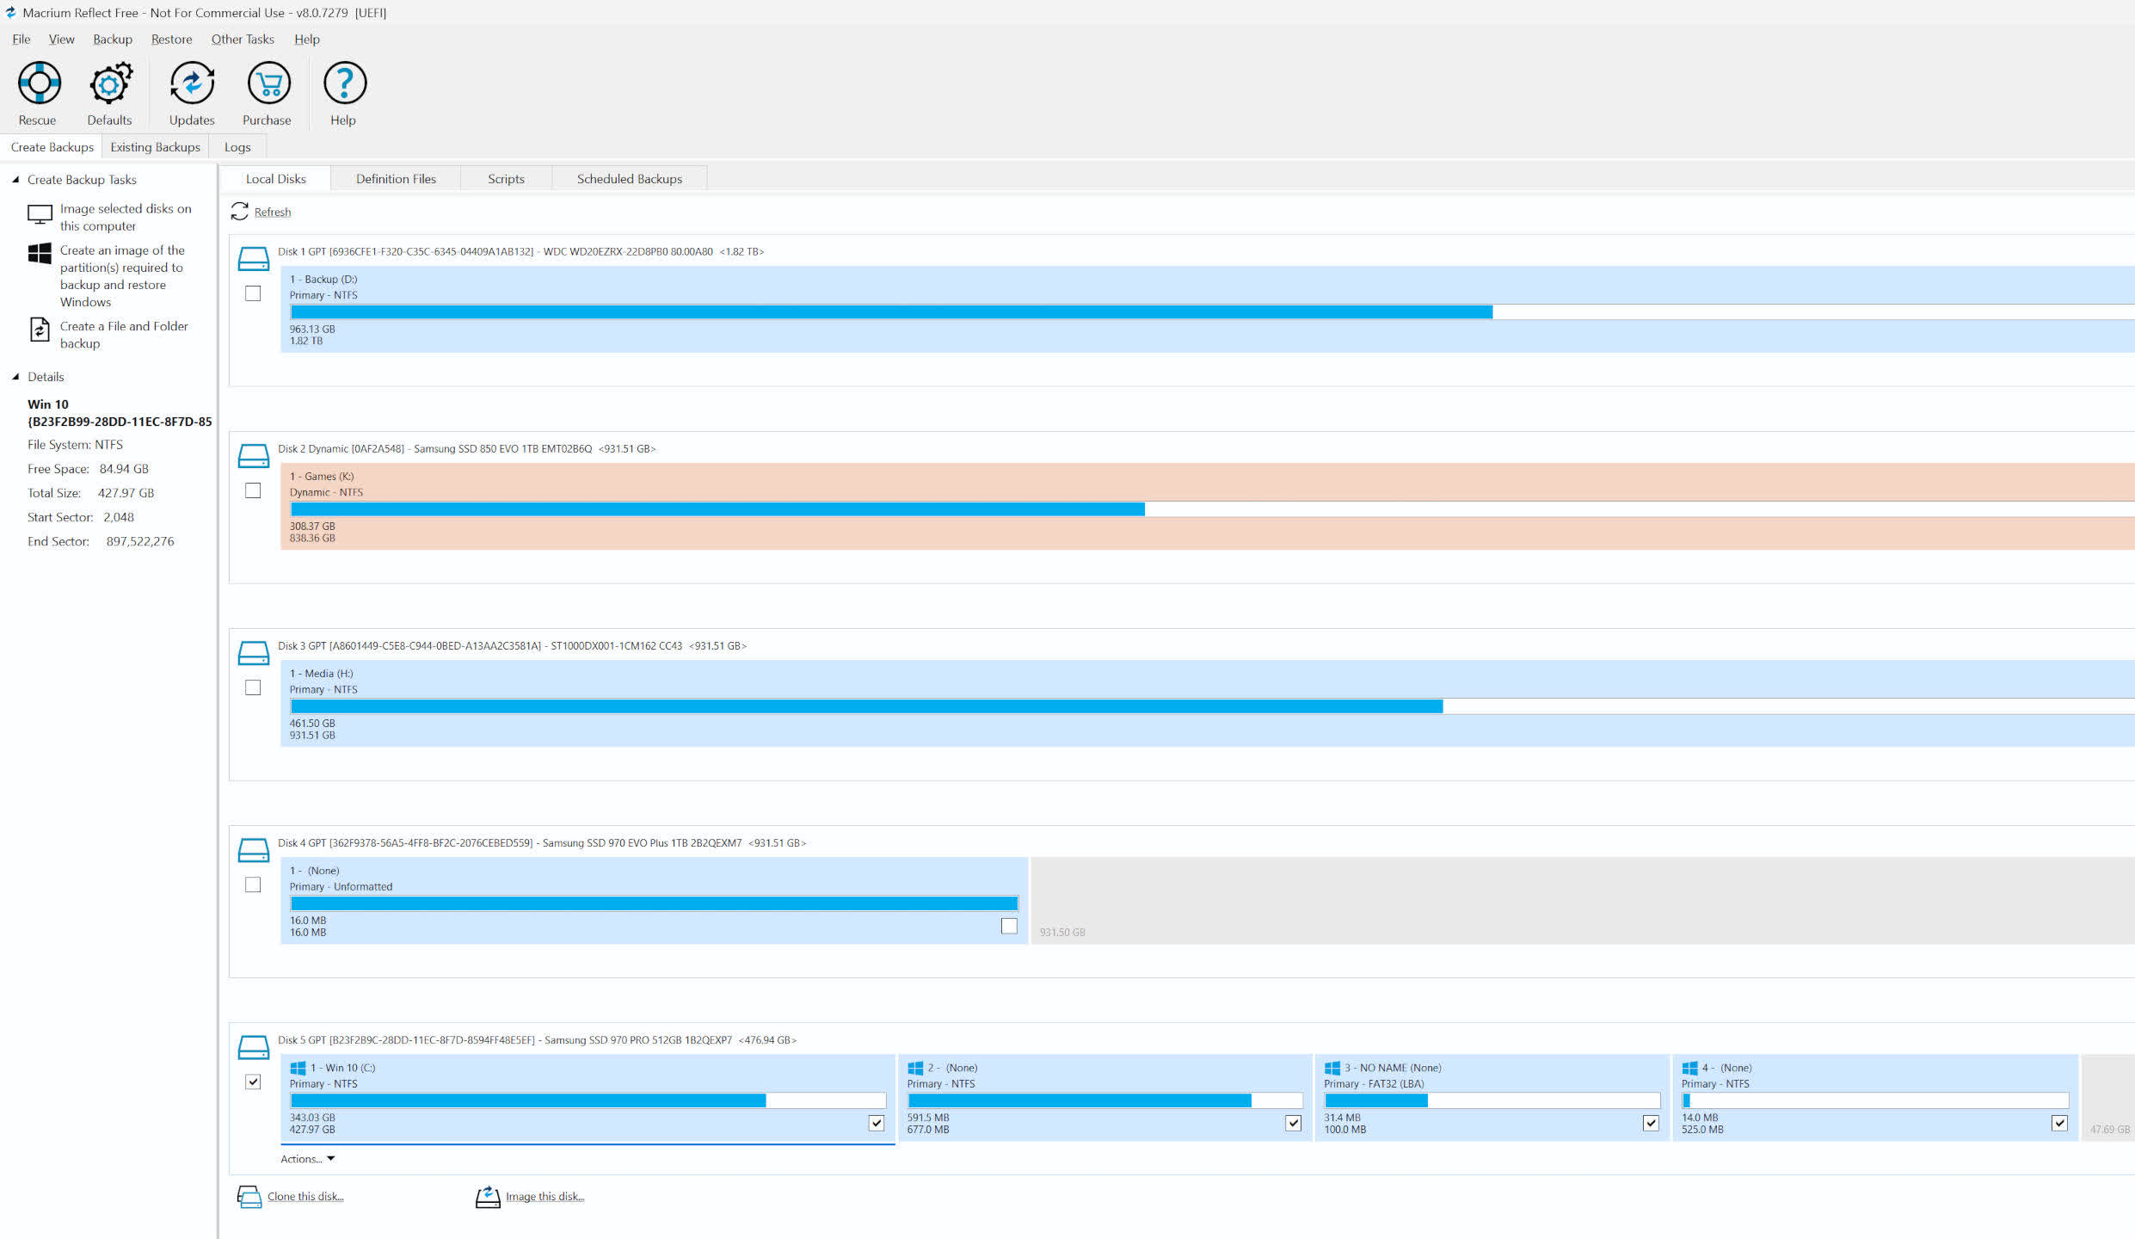Viewport: 2135px width, 1239px height.
Task: Collapse the Details section
Action: pos(15,377)
